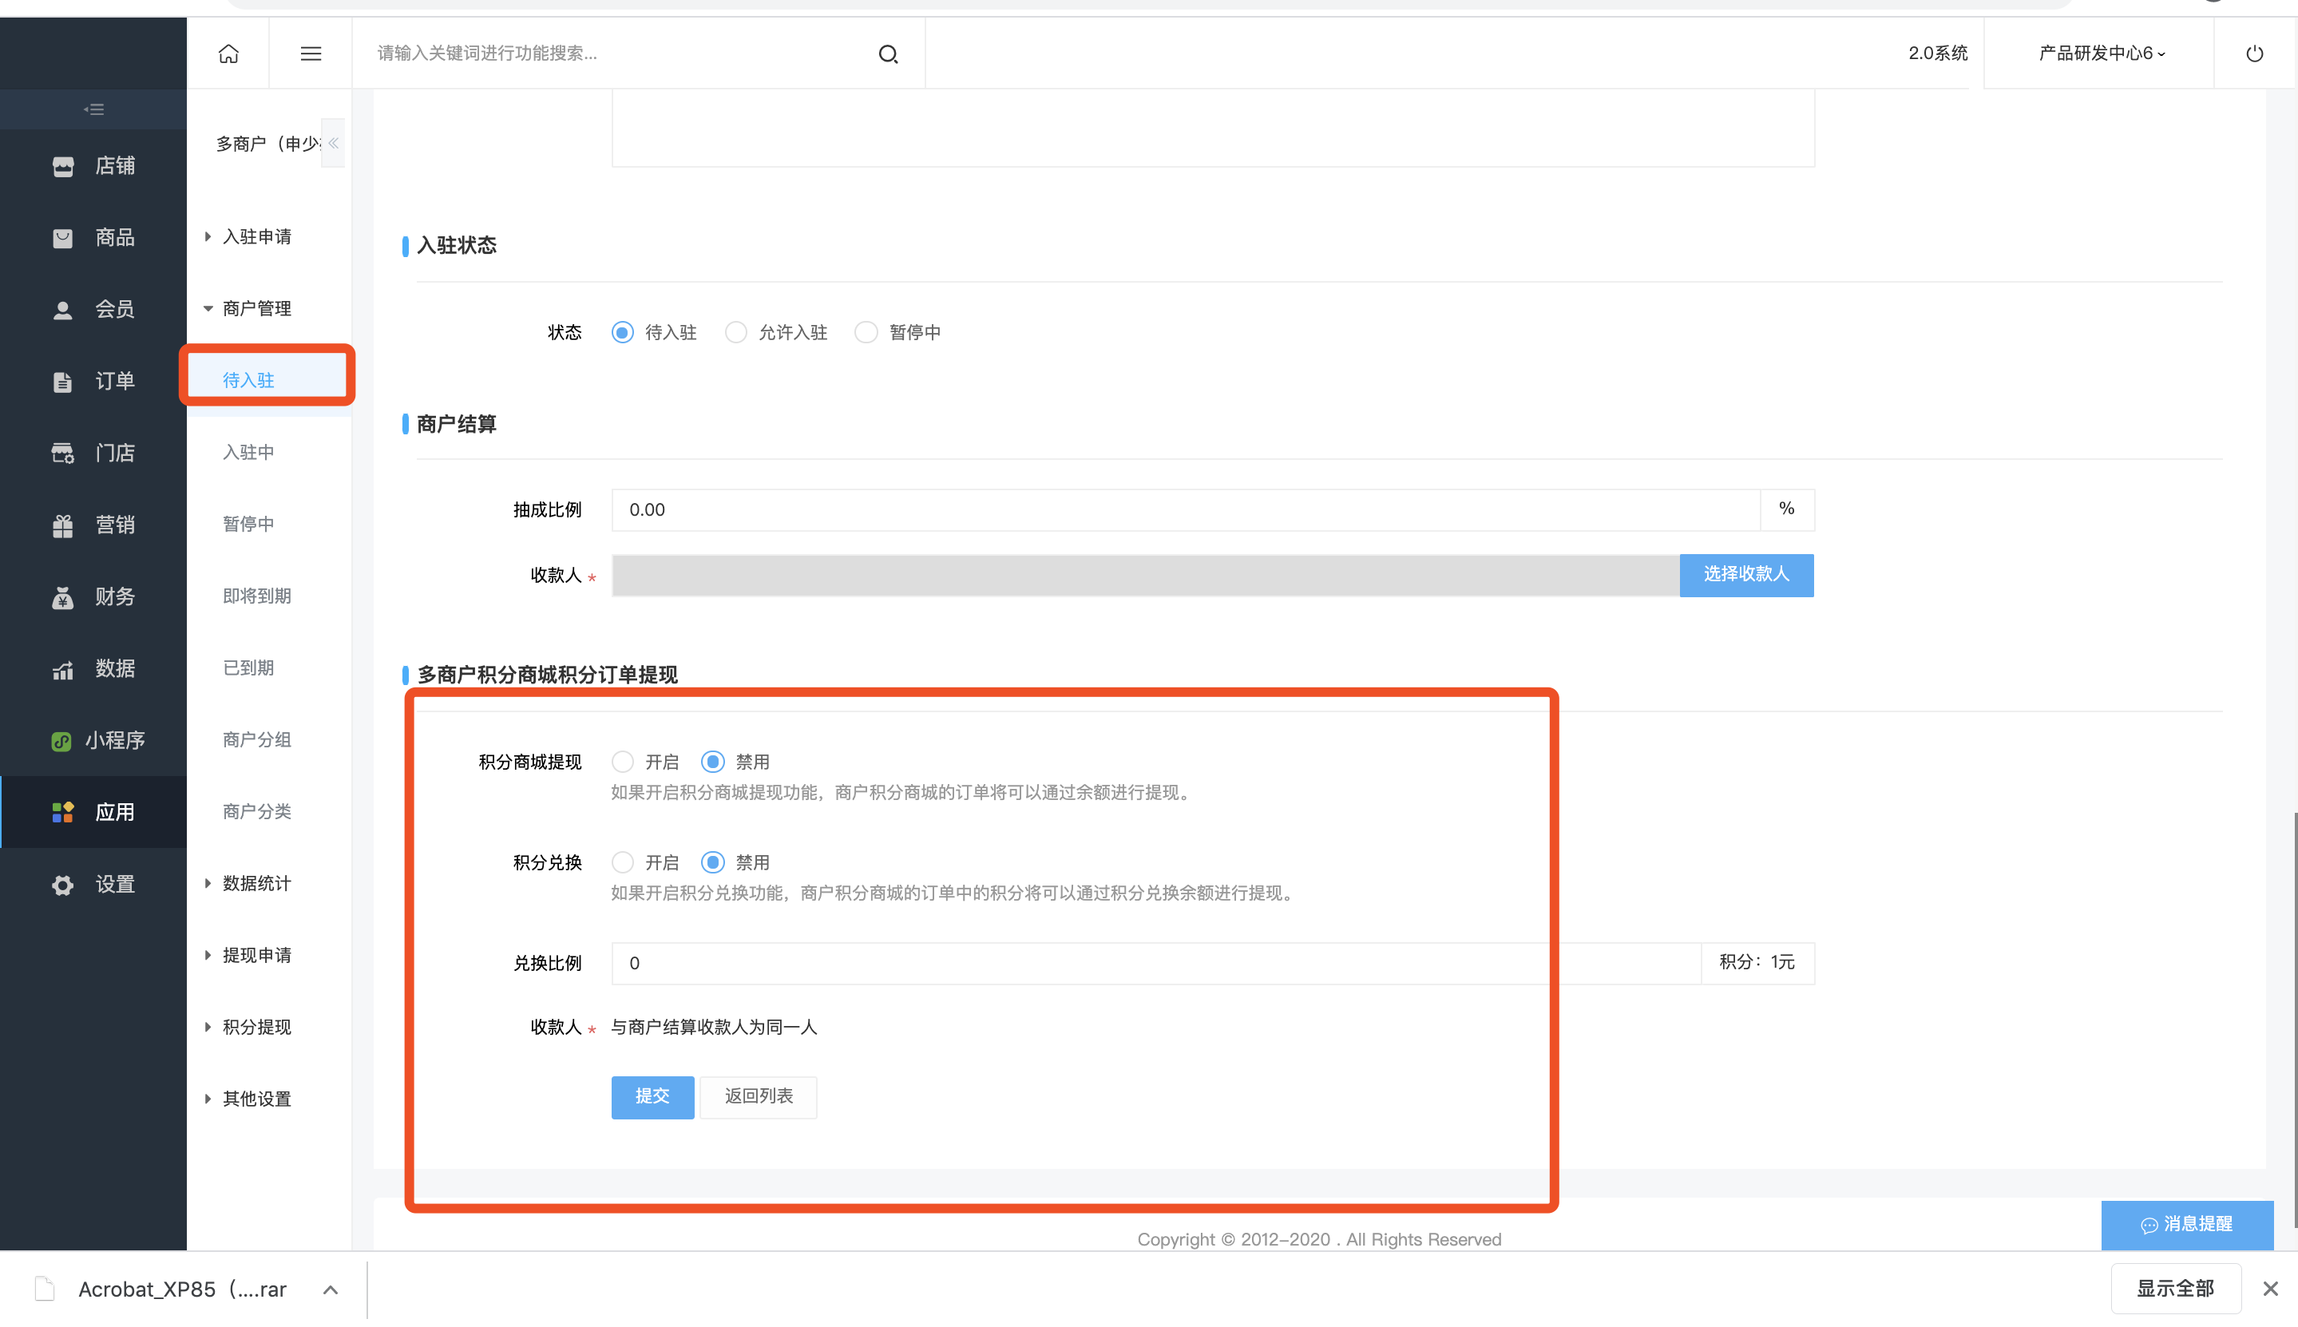2298x1327 pixels.
Task: Select 待入驻 status radio
Action: click(x=622, y=333)
